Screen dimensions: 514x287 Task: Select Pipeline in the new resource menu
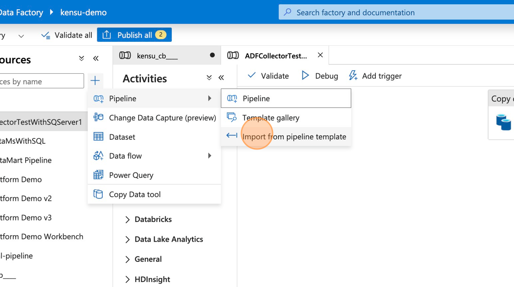(x=154, y=98)
